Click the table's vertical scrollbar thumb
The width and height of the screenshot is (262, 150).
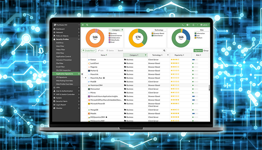(209, 87)
